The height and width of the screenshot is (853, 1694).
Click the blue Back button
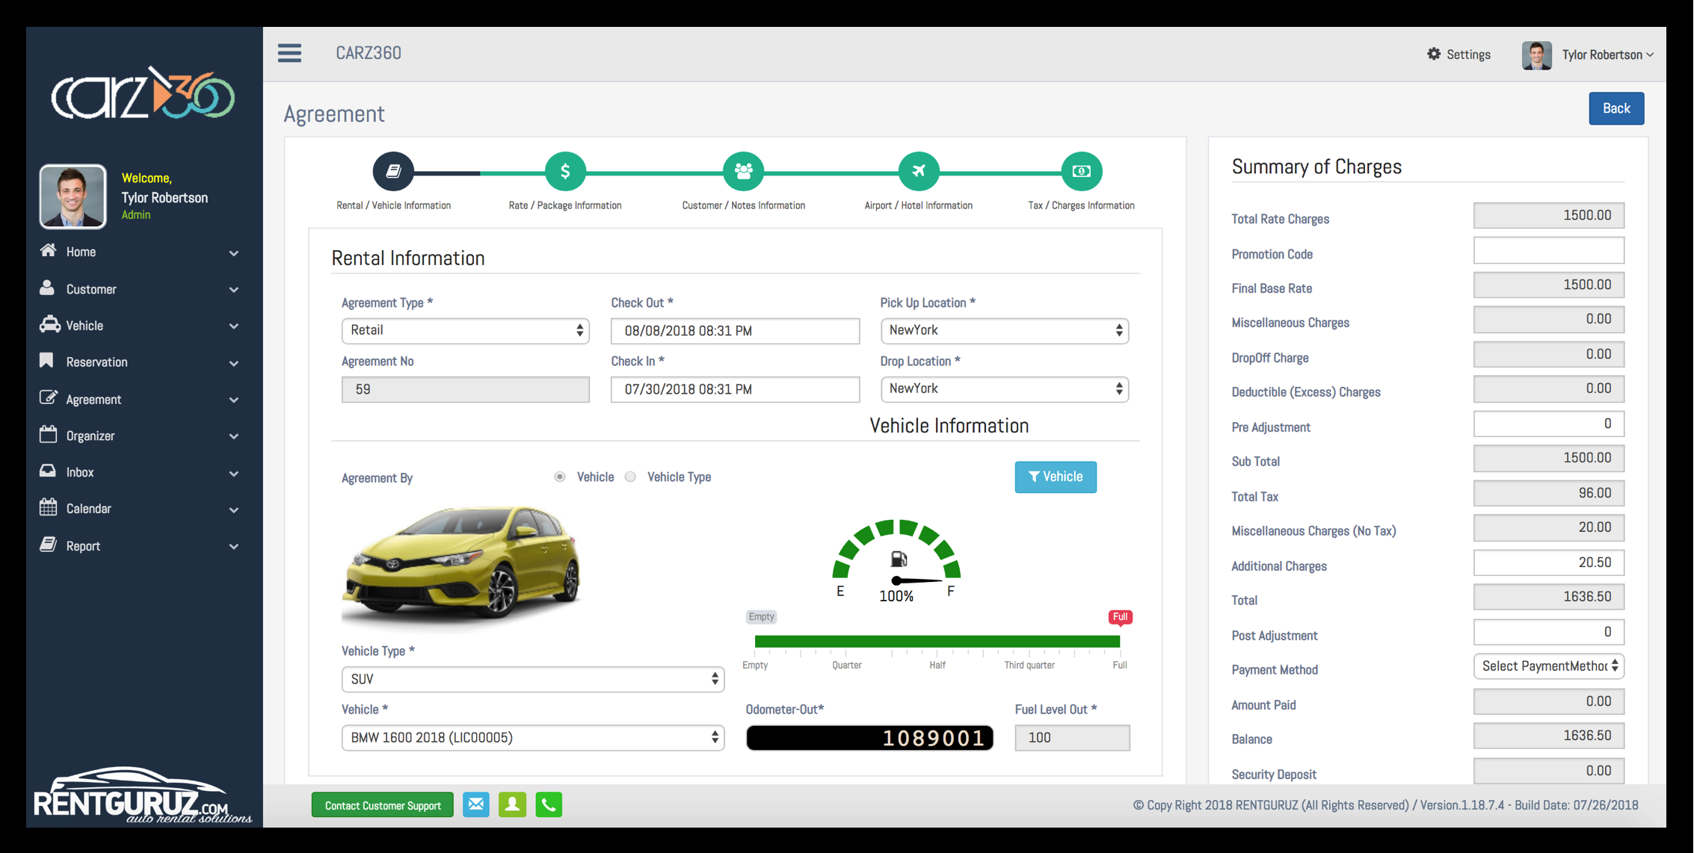click(x=1616, y=109)
